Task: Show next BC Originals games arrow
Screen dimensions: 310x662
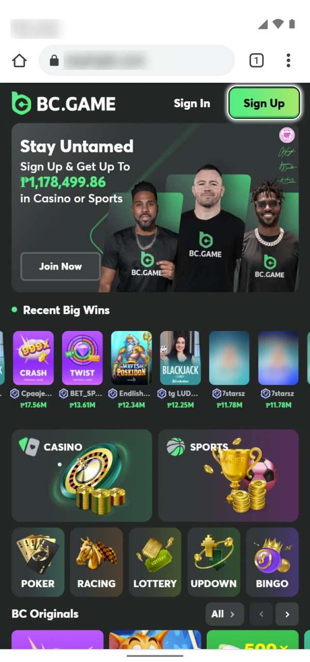Action: pos(287,614)
